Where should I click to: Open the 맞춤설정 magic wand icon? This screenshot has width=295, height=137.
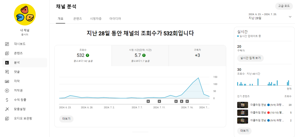point(7,109)
